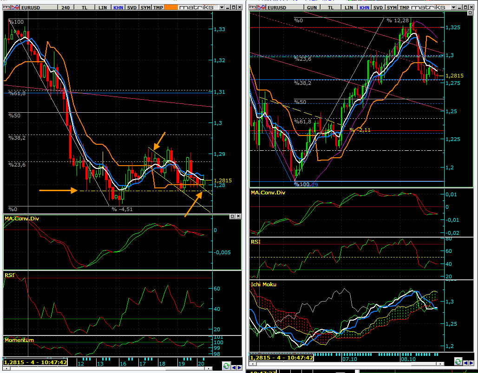Click the GUN period button in the right chart
This screenshot has height=373, width=478.
point(312,8)
